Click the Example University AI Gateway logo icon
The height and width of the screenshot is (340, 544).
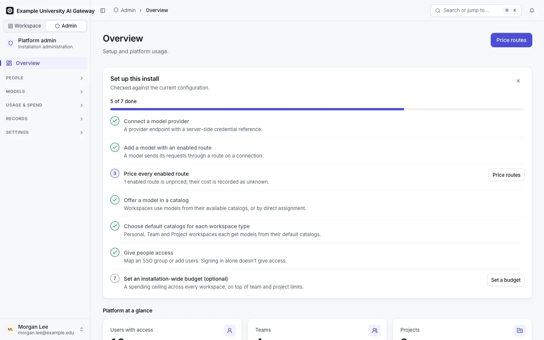[10, 11]
